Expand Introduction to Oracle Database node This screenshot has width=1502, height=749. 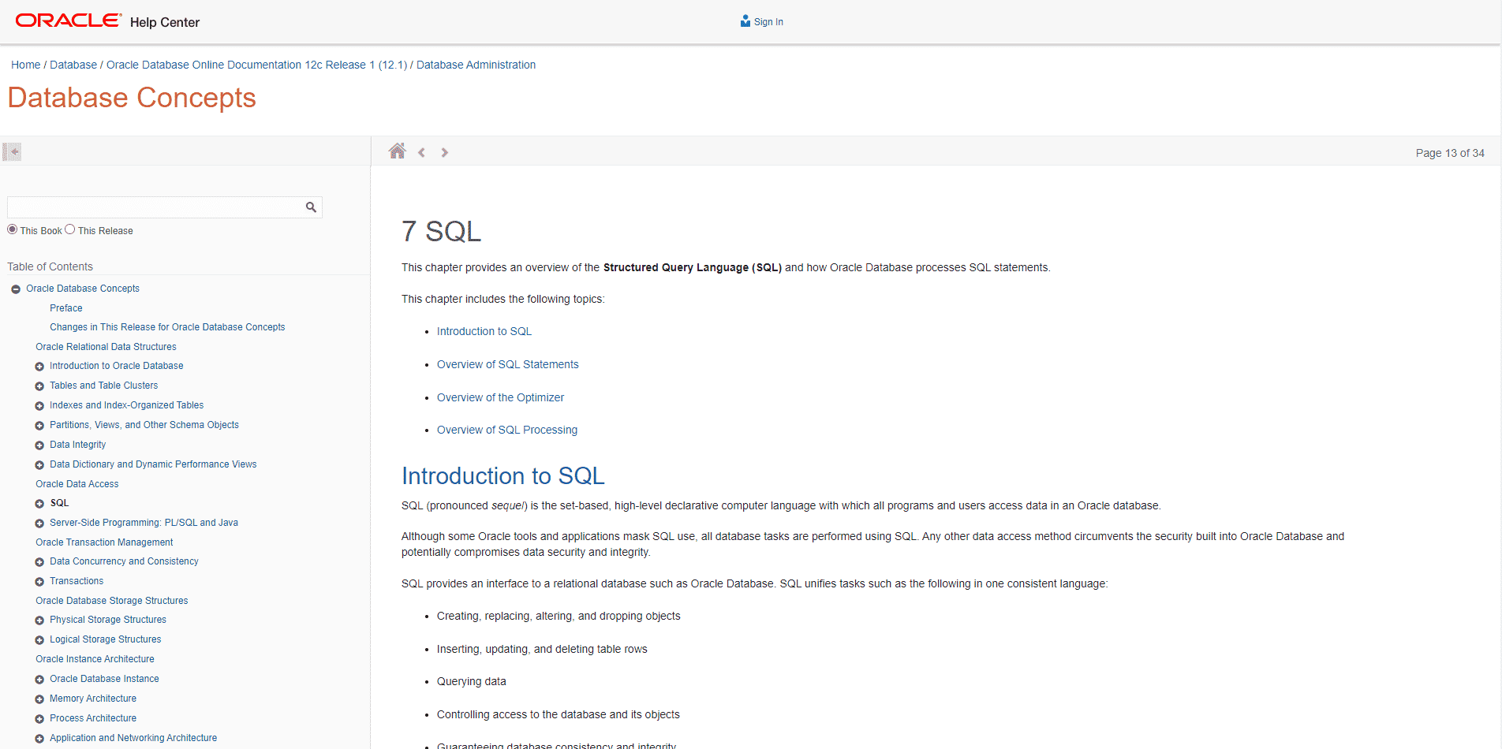pos(39,367)
